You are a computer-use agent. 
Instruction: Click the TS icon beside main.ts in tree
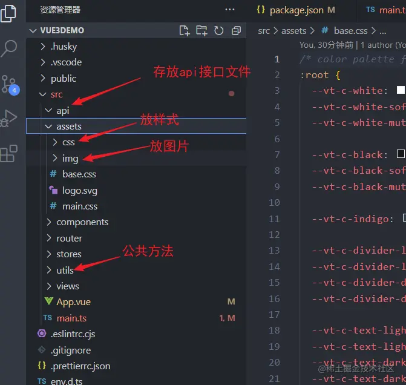coord(47,318)
